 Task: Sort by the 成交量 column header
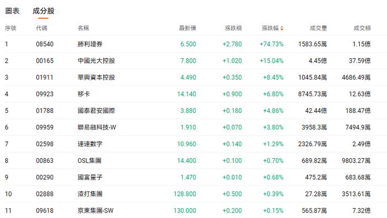click(x=318, y=28)
